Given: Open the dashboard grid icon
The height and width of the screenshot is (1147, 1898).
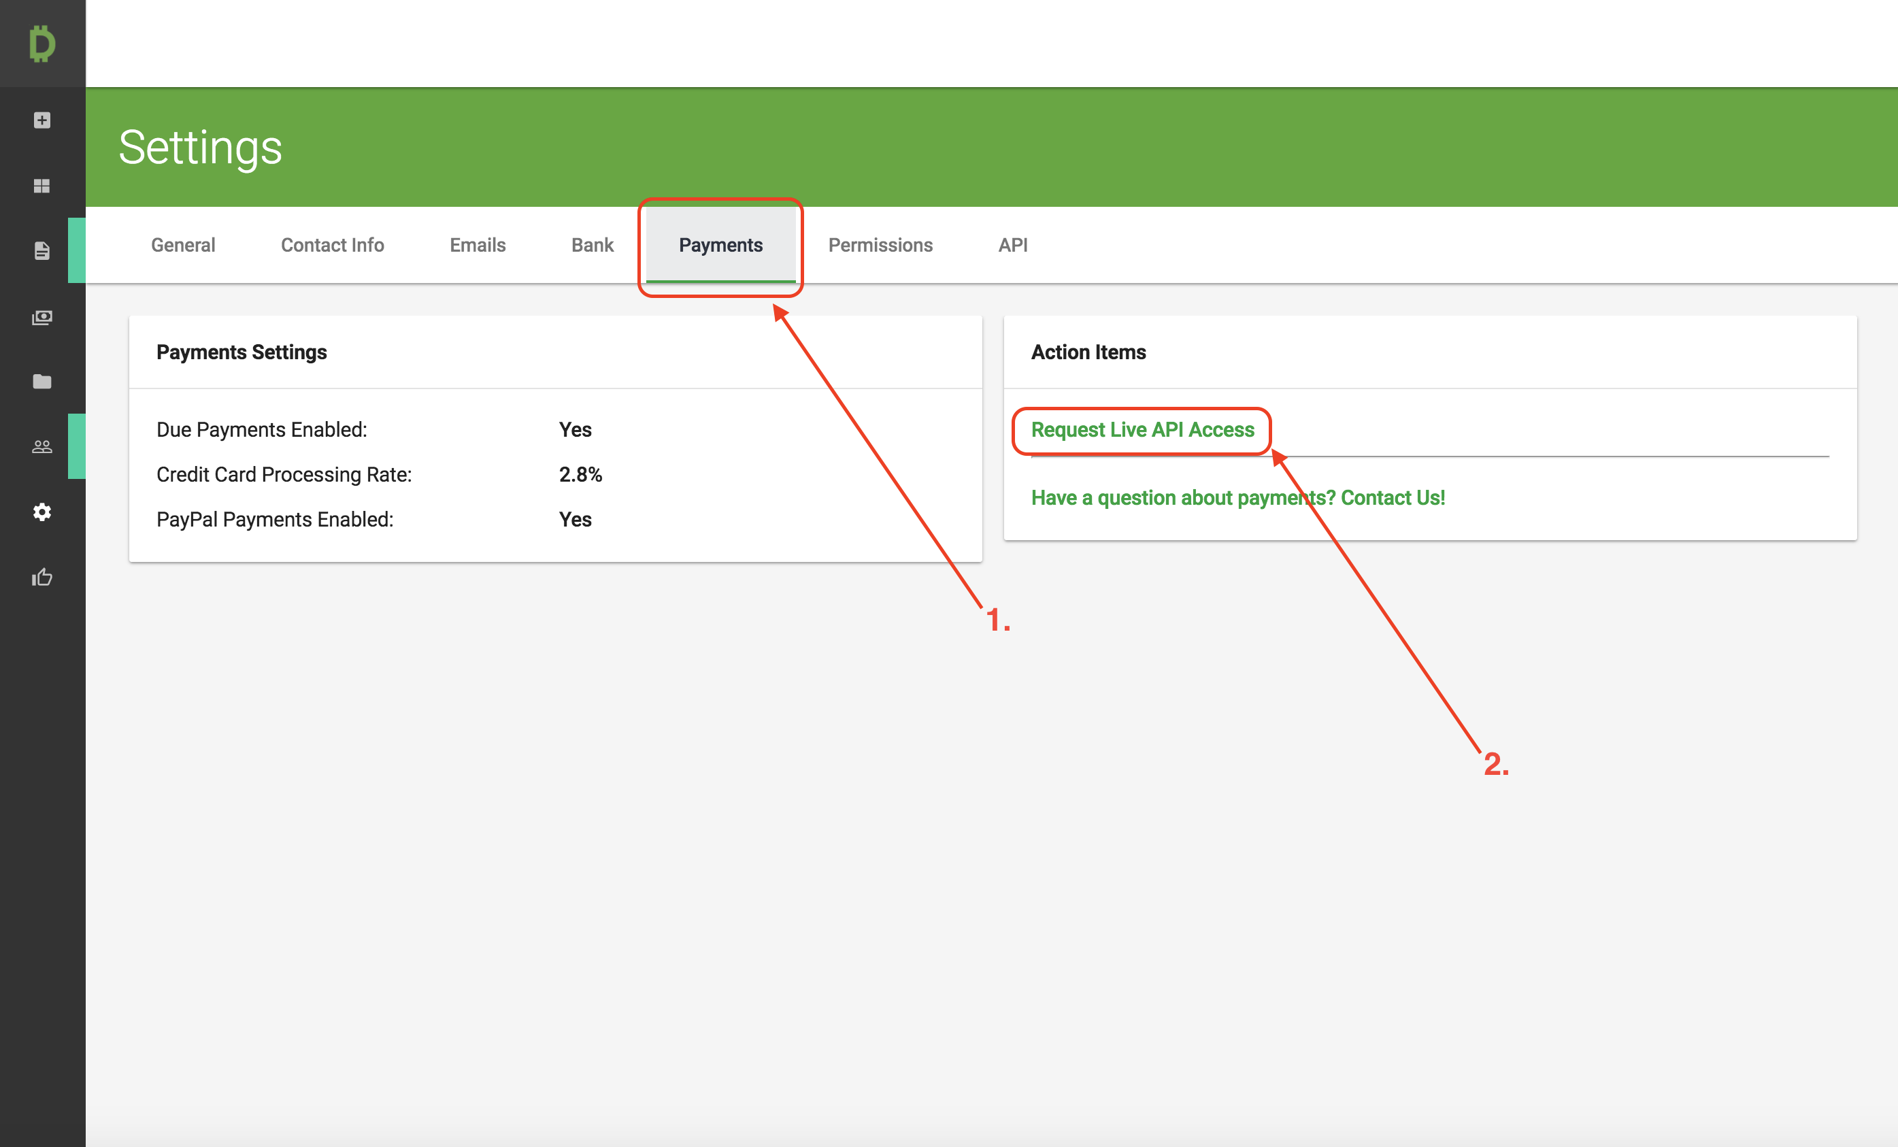Looking at the screenshot, I should point(42,186).
